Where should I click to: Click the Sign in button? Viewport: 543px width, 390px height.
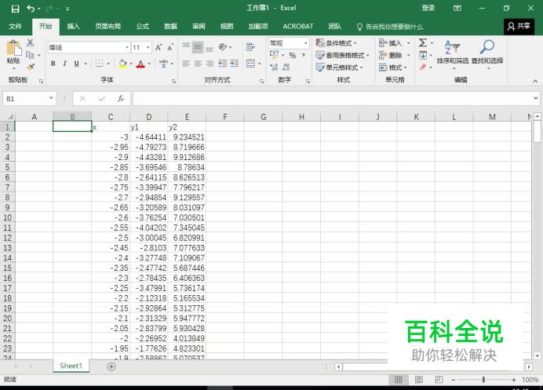[428, 9]
